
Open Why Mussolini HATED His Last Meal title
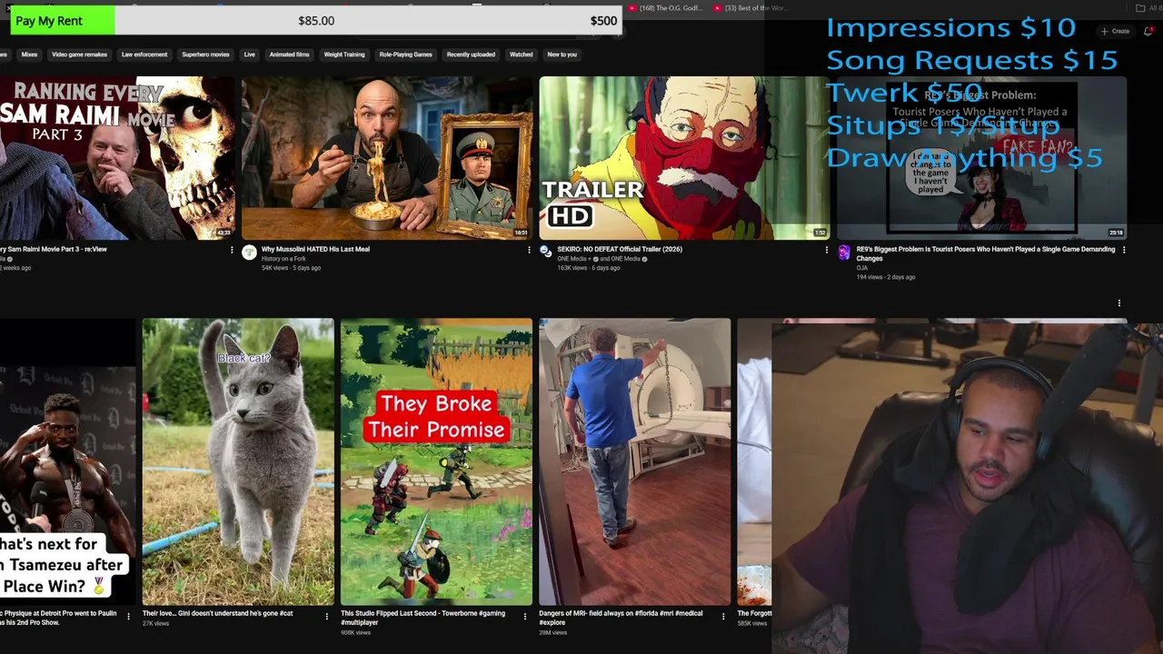click(315, 249)
